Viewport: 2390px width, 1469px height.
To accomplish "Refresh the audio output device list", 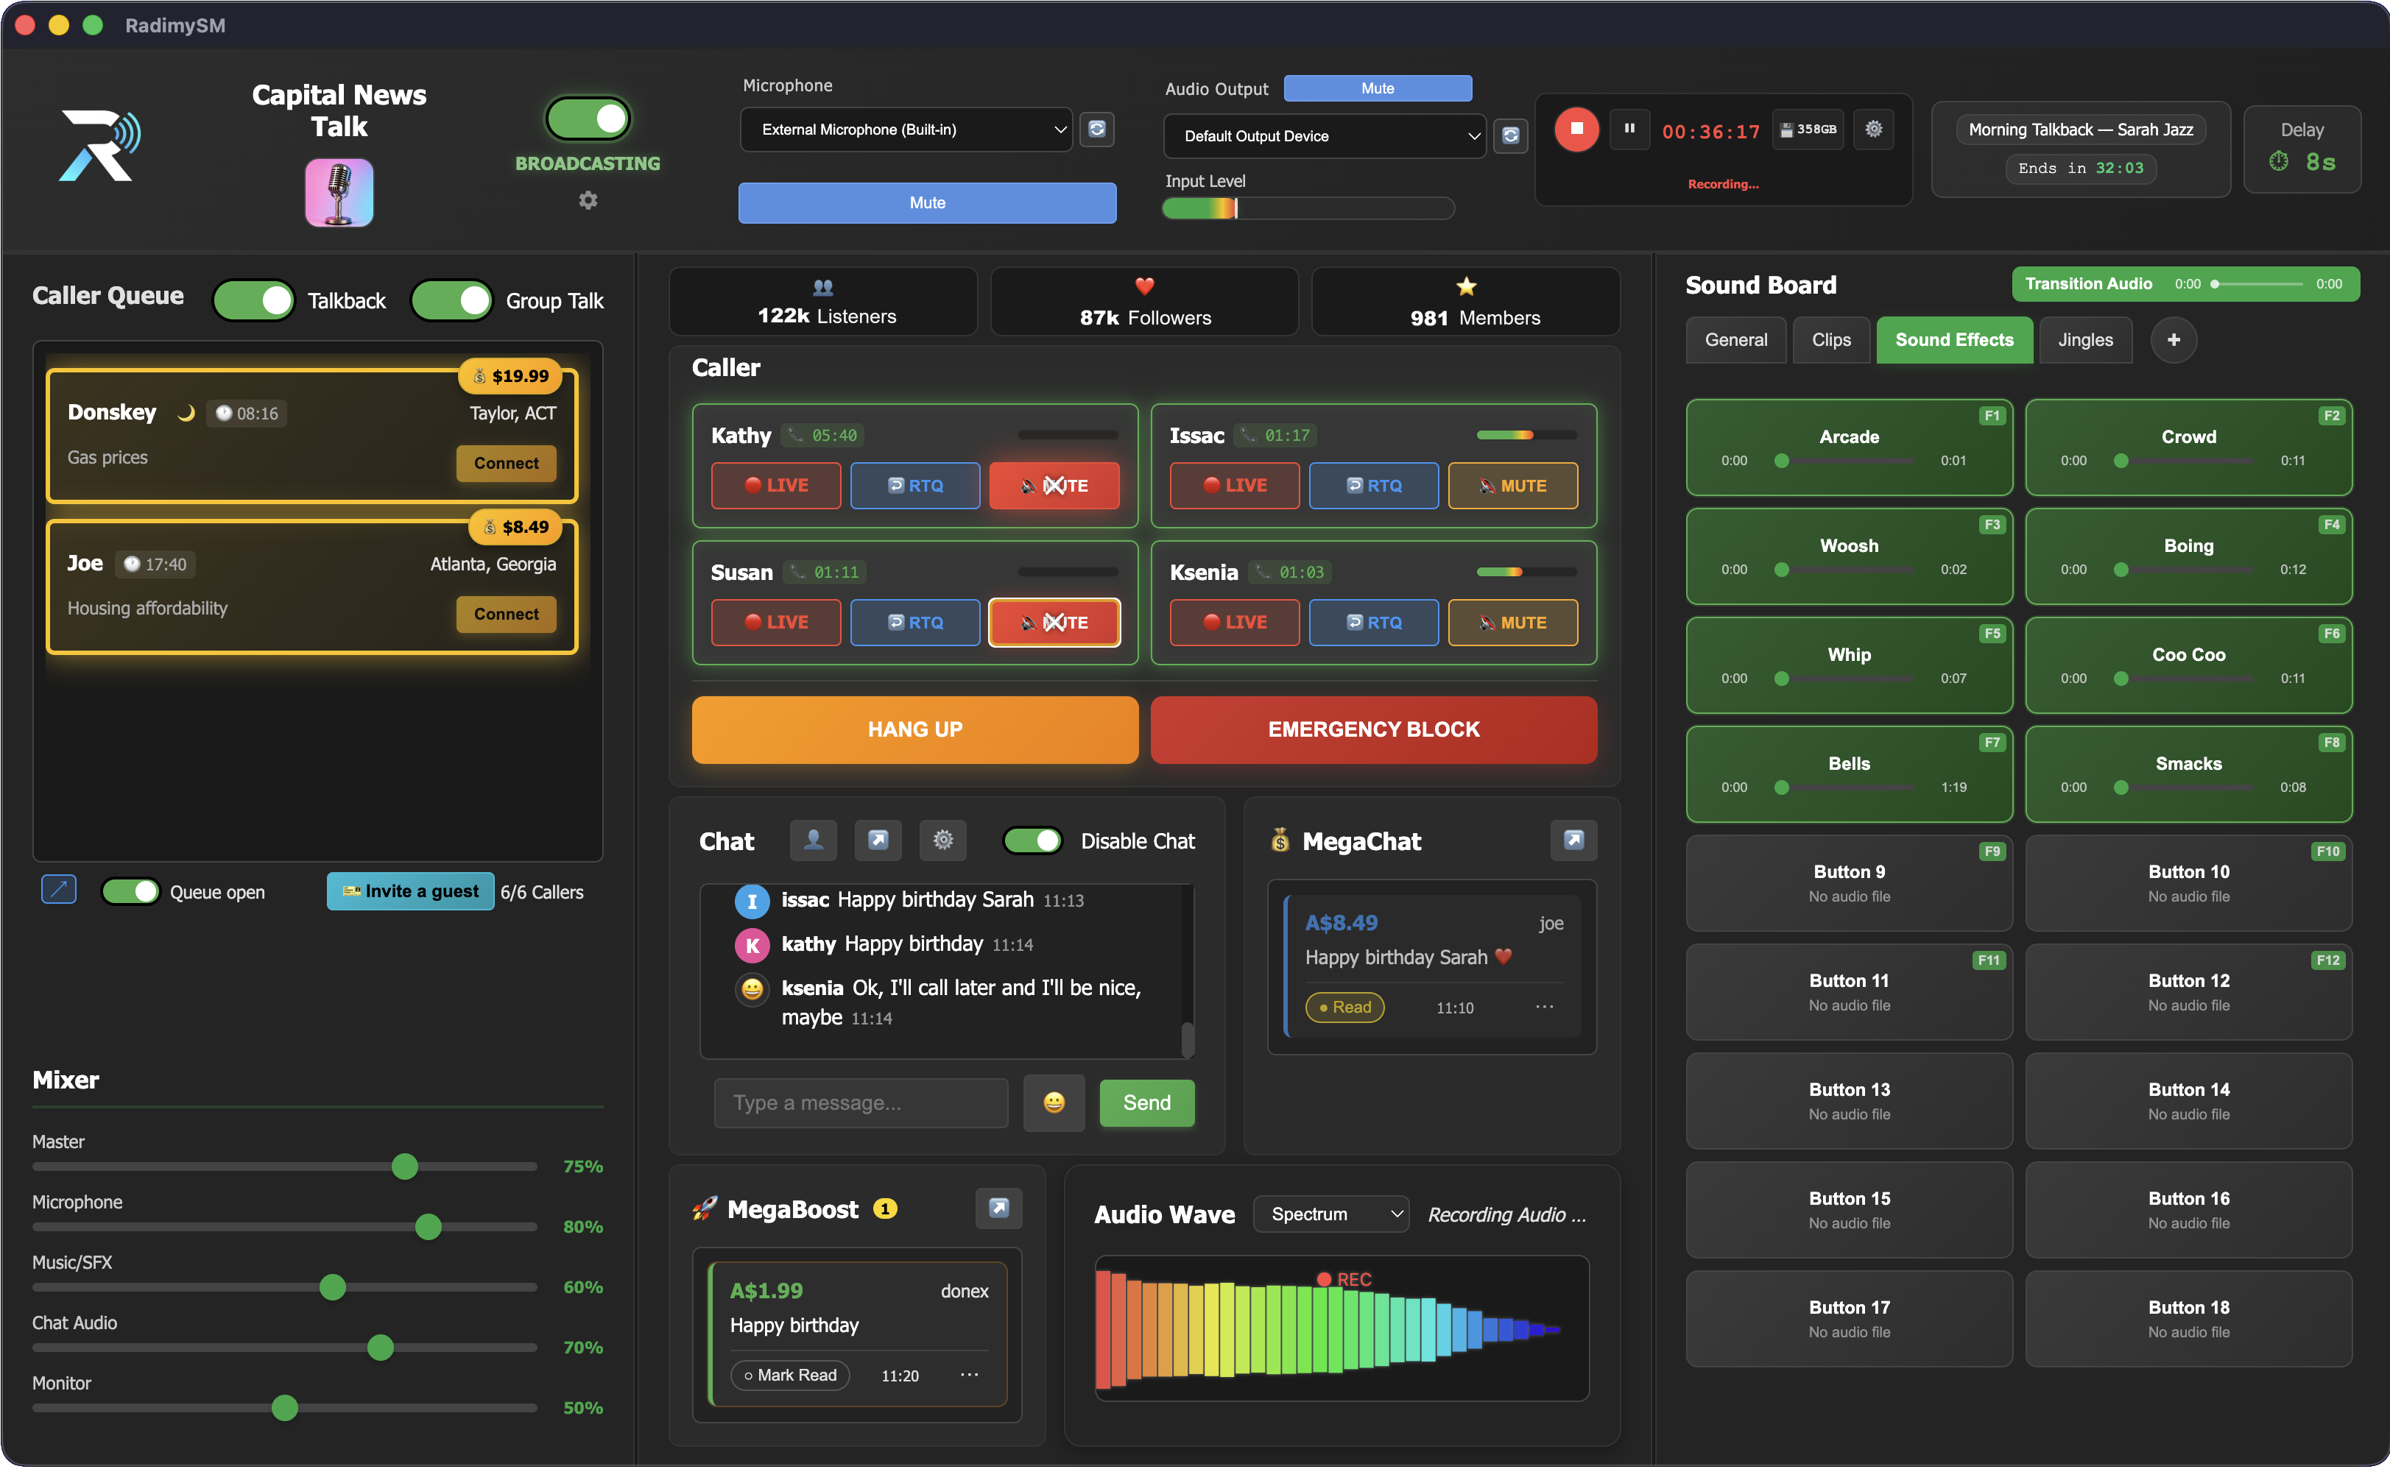I will coord(1510,135).
